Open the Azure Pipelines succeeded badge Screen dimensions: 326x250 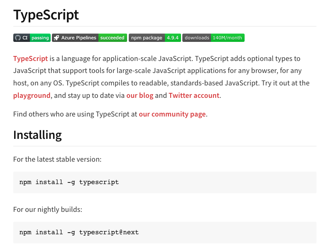coord(89,38)
